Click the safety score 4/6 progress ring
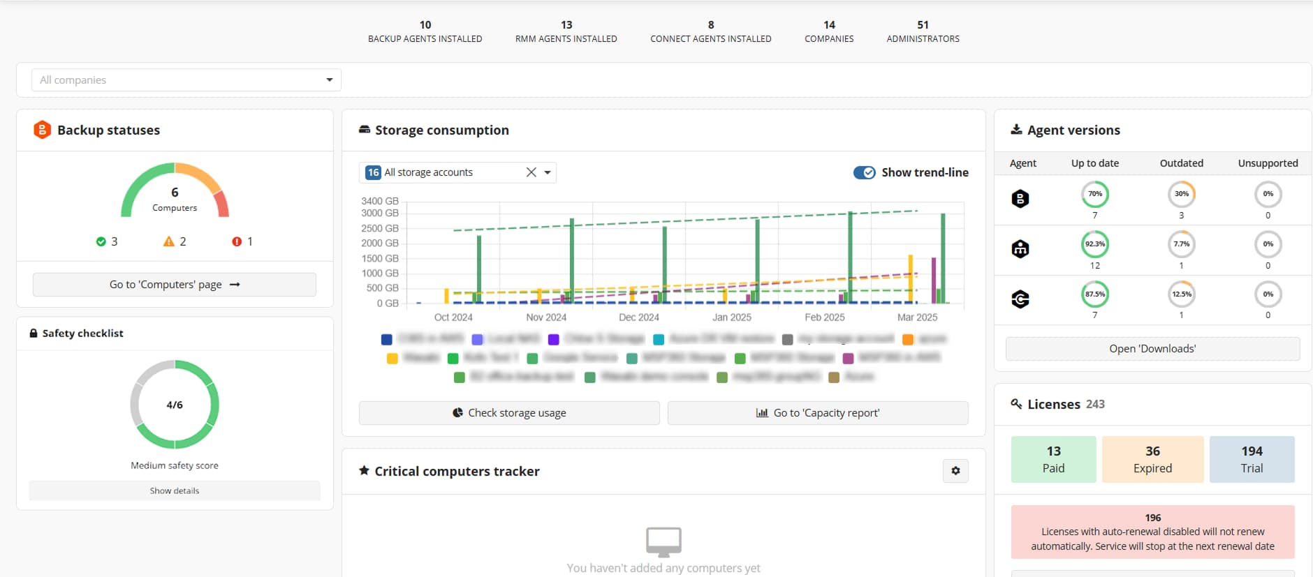The width and height of the screenshot is (1313, 577). (175, 405)
